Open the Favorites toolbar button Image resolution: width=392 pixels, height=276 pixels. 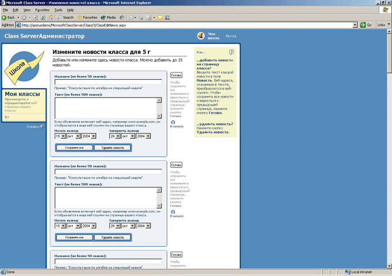click(87, 17)
